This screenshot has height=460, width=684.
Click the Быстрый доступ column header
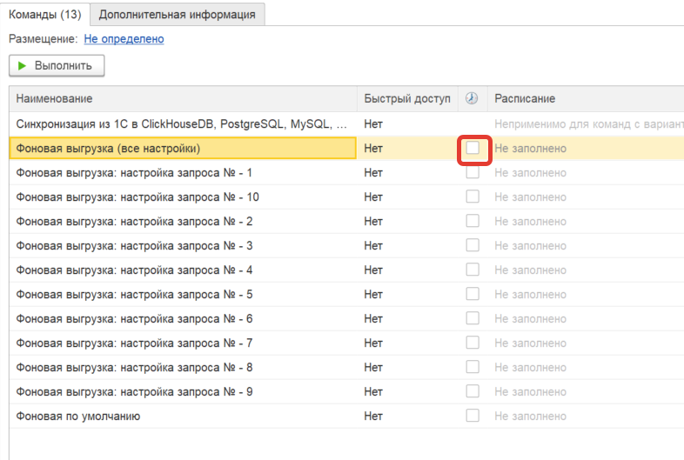click(407, 99)
